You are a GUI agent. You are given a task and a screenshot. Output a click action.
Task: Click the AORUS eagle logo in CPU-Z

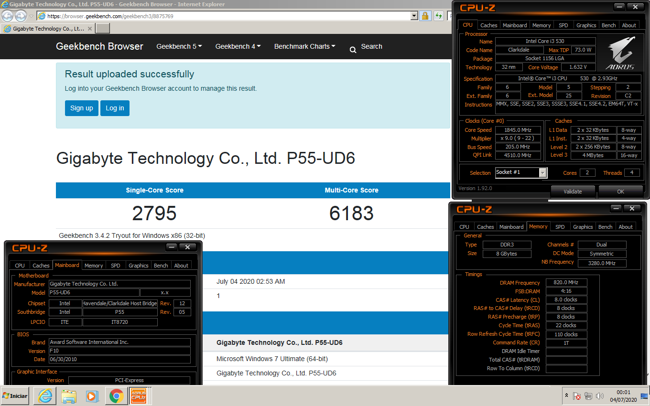click(620, 53)
